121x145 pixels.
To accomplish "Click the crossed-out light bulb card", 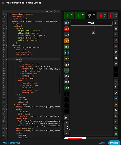I will pyautogui.click(x=91, y=16).
